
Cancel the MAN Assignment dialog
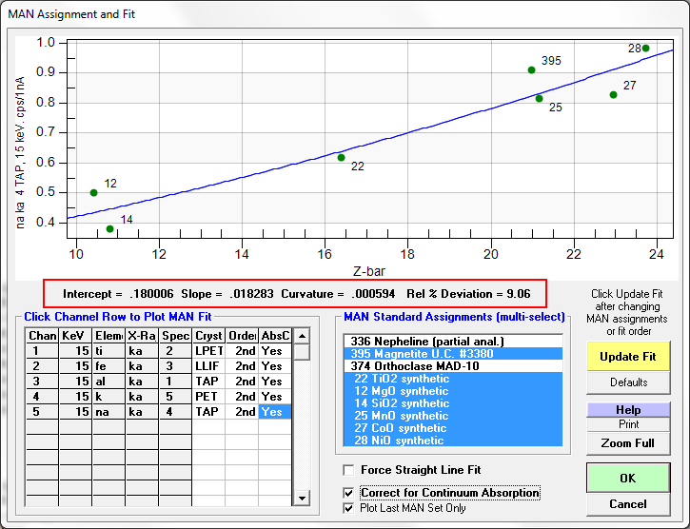pos(628,504)
